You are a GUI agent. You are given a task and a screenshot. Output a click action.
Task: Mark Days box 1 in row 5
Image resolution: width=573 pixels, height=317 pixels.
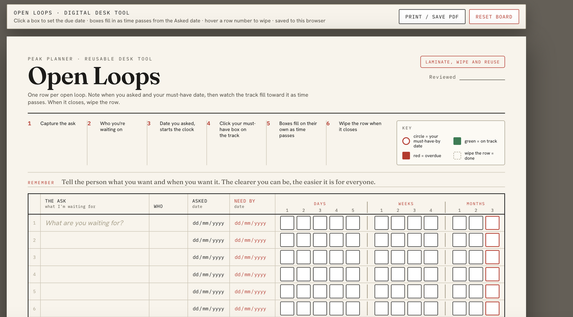(287, 291)
